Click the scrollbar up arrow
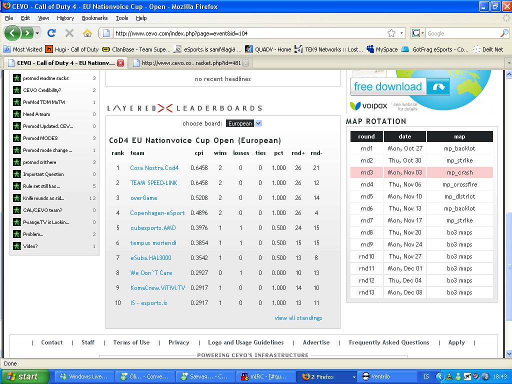 coord(508,74)
